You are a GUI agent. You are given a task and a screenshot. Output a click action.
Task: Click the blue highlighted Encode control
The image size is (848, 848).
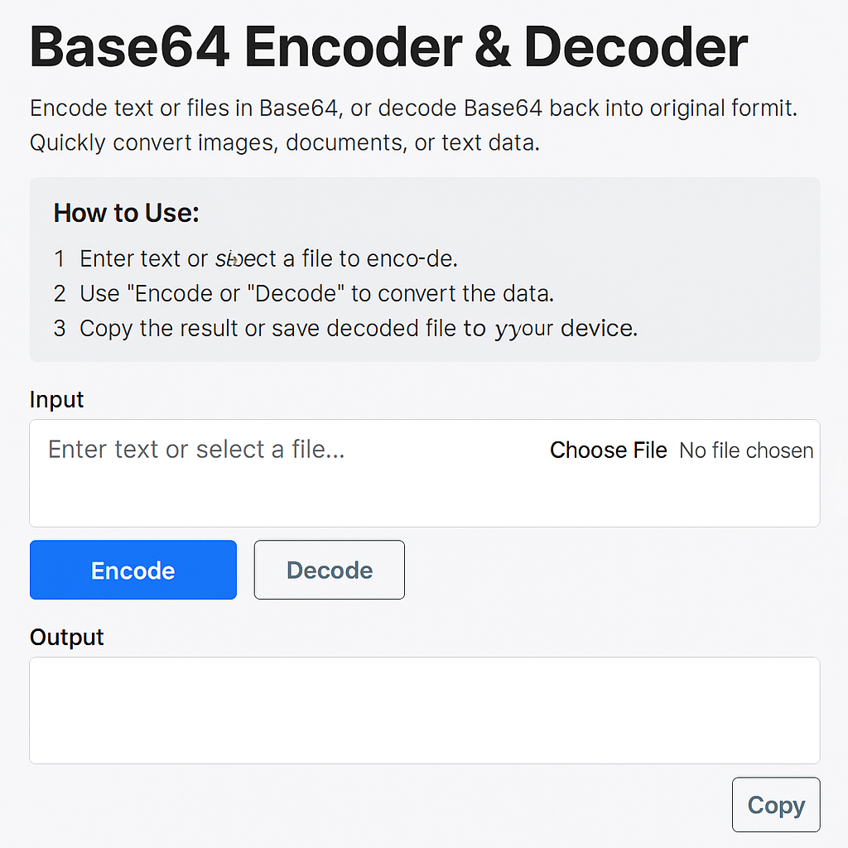(132, 570)
